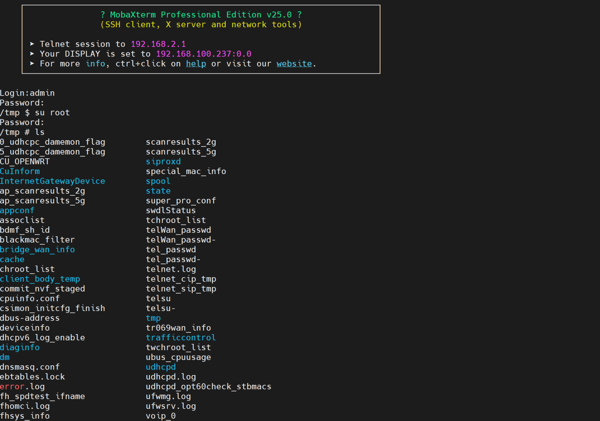Select the dbus-address file name

[x=30, y=318]
